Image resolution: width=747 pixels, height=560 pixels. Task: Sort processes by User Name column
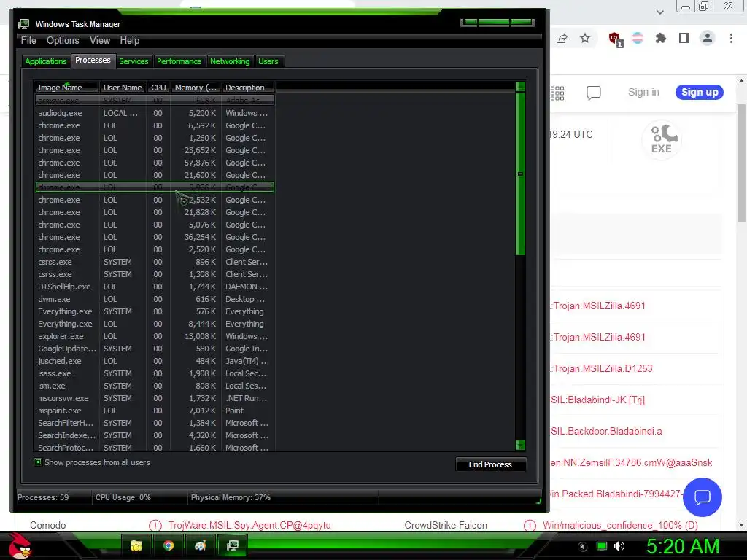pyautogui.click(x=123, y=87)
